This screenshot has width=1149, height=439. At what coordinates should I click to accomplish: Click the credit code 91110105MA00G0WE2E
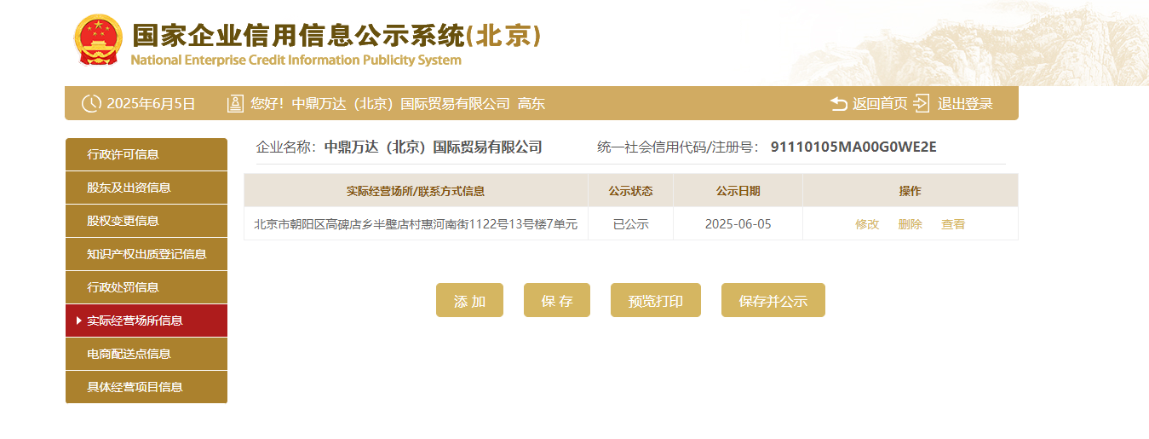(x=853, y=147)
